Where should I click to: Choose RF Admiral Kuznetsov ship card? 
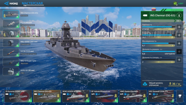click(x=104, y=96)
